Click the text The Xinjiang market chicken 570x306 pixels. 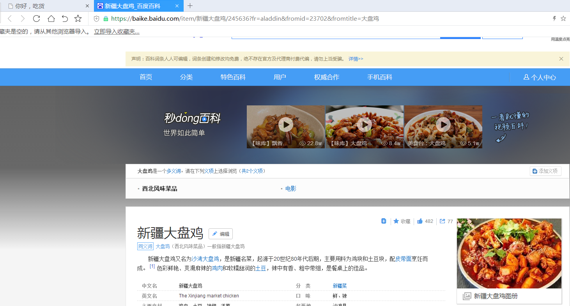[x=209, y=296]
